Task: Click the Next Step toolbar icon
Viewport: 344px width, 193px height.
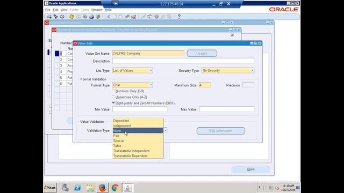Action: 78,17
